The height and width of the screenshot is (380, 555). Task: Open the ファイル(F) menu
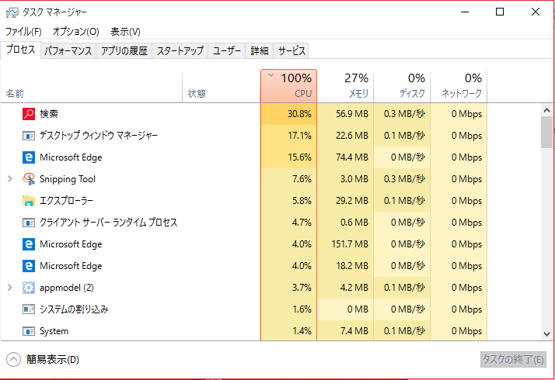pyautogui.click(x=23, y=32)
